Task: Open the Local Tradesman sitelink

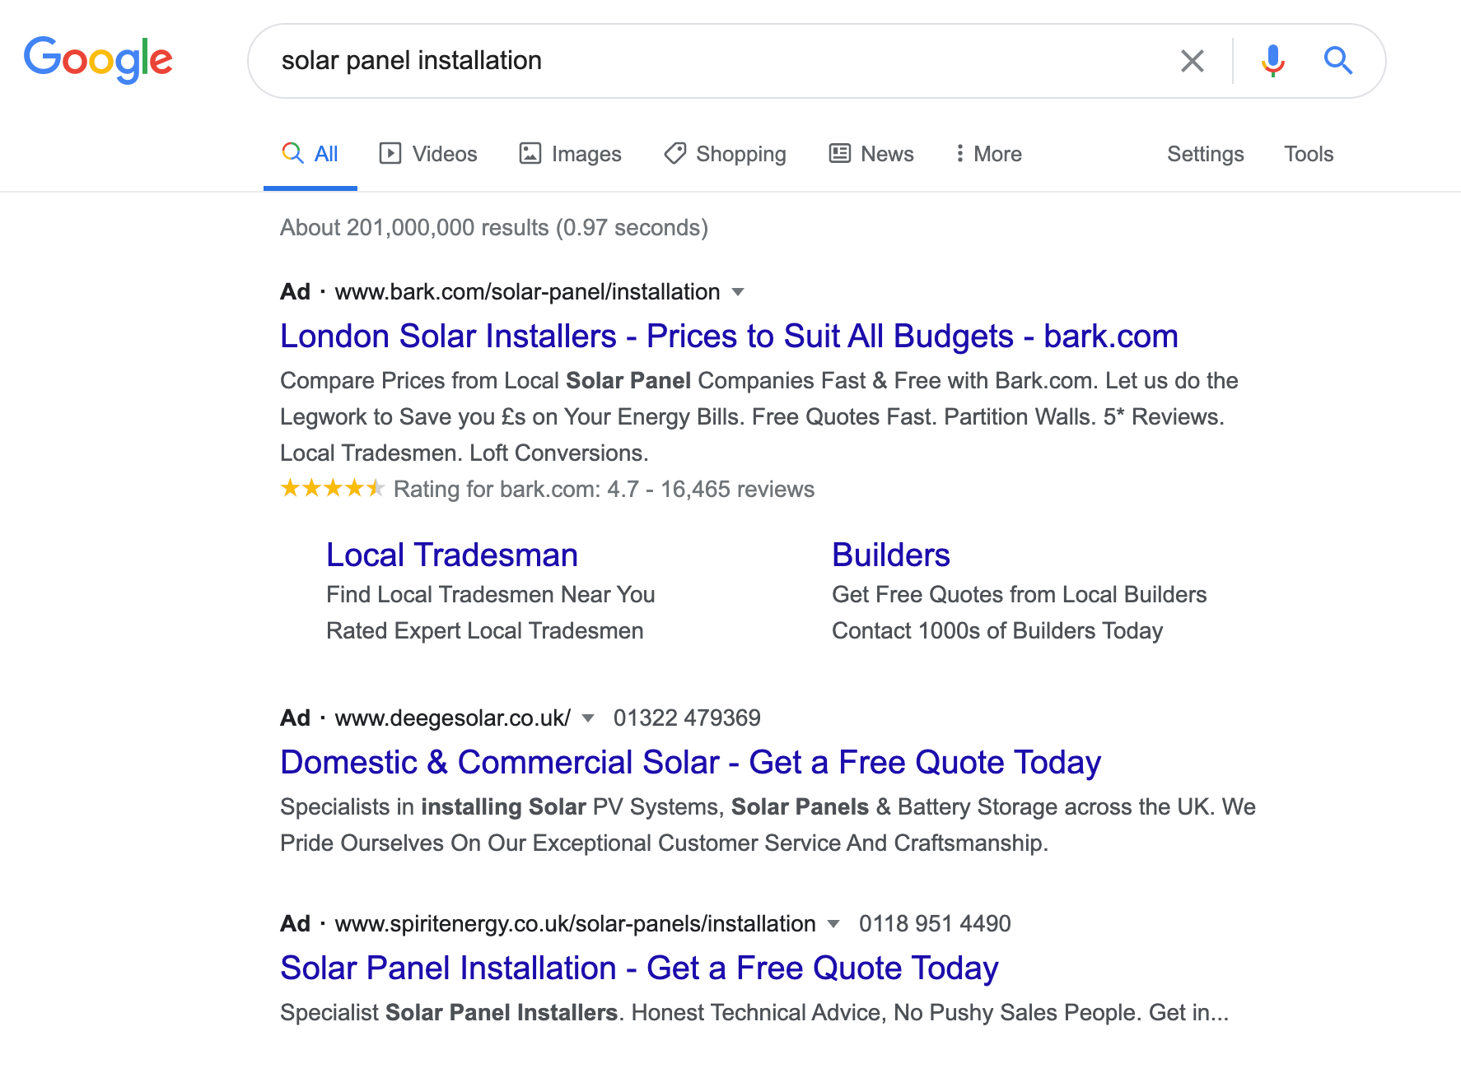Action: [x=452, y=555]
